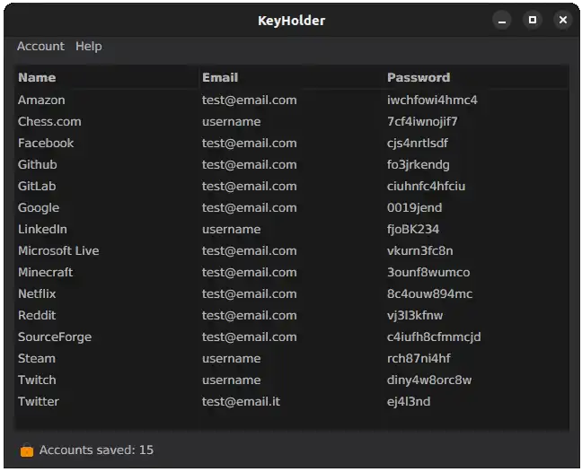Click password vj3l3kfnw
Viewport: 582px width, 472px height.
pyautogui.click(x=415, y=315)
